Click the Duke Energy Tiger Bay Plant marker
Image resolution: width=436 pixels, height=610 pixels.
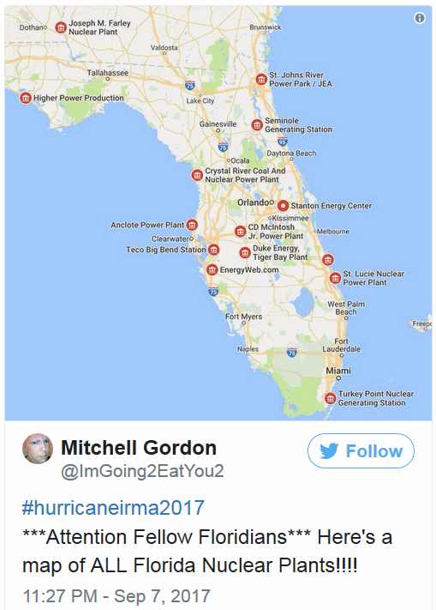[245, 252]
